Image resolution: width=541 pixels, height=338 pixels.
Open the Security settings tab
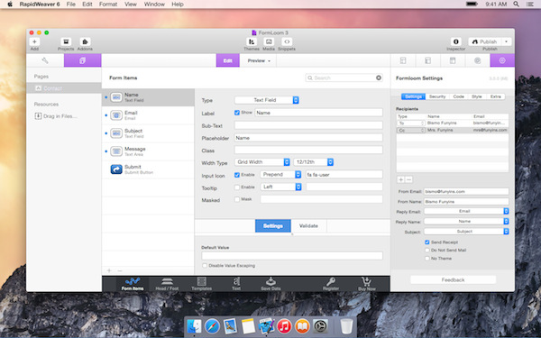point(437,96)
